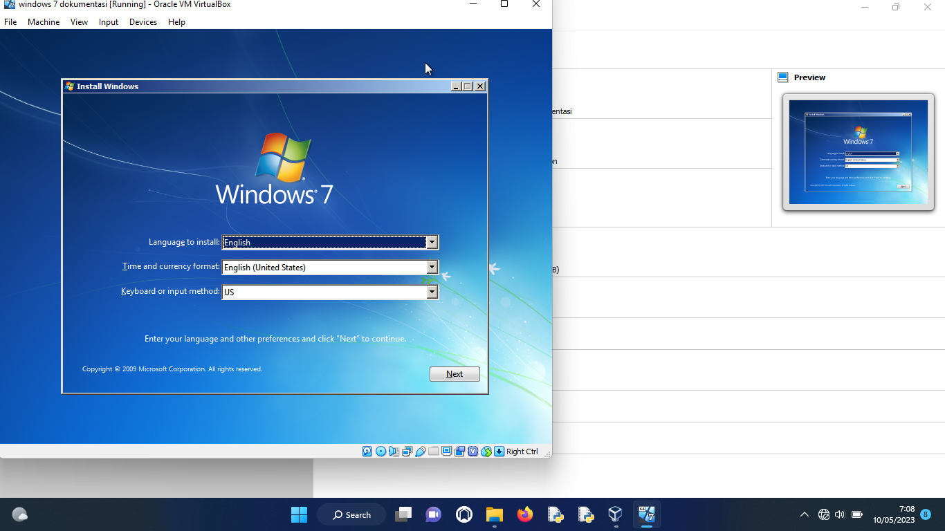Click the Enter your language instruction text

point(275,339)
